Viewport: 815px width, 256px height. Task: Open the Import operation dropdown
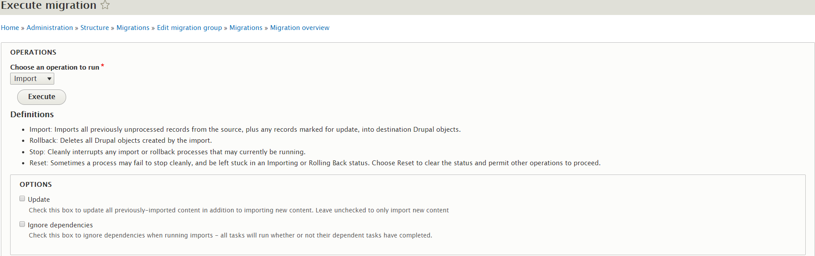32,79
